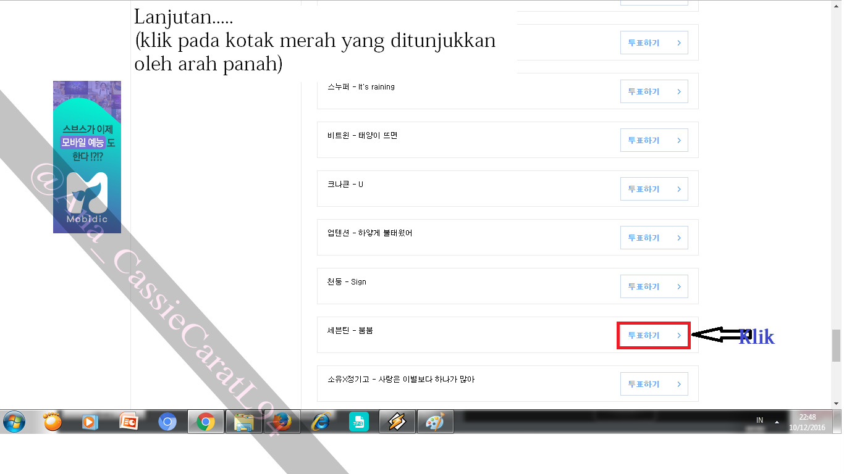Select the text 스누퍼 - It's raining
Viewport: 844px width, 474px height.
click(x=361, y=86)
